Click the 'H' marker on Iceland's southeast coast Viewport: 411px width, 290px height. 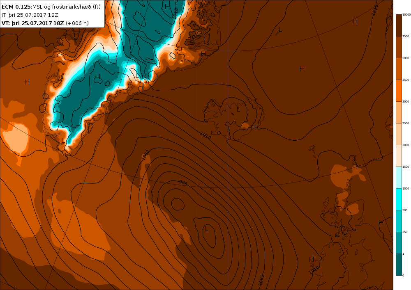[x=253, y=127]
